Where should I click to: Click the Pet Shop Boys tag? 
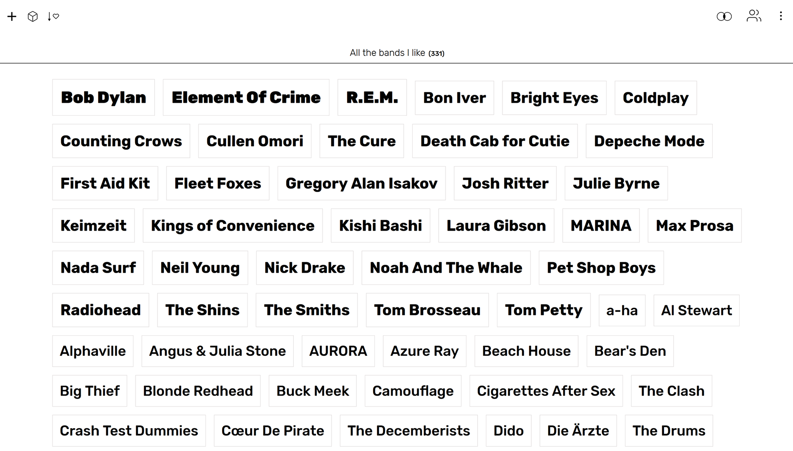point(601,268)
